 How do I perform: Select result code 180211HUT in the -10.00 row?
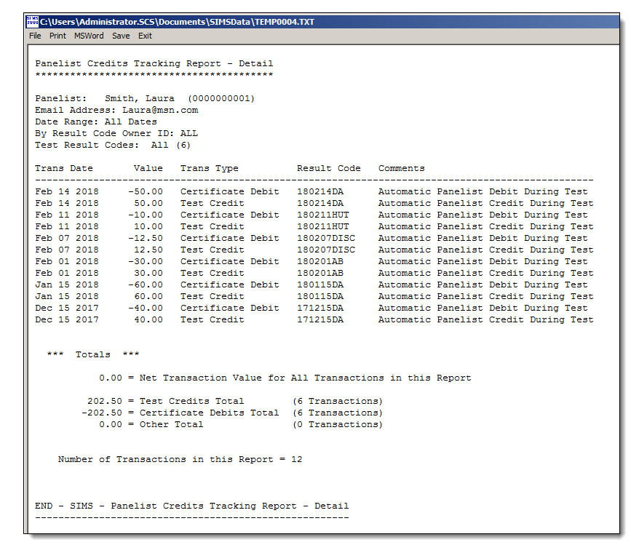pyautogui.click(x=323, y=215)
